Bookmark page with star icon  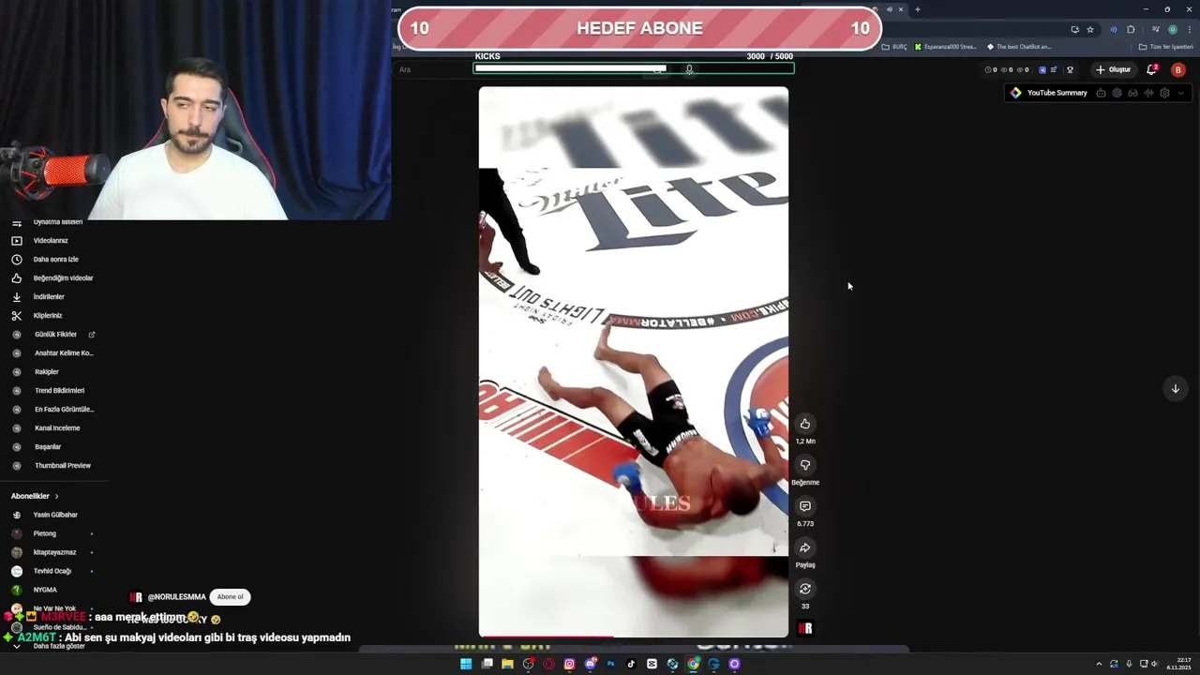tap(1090, 29)
